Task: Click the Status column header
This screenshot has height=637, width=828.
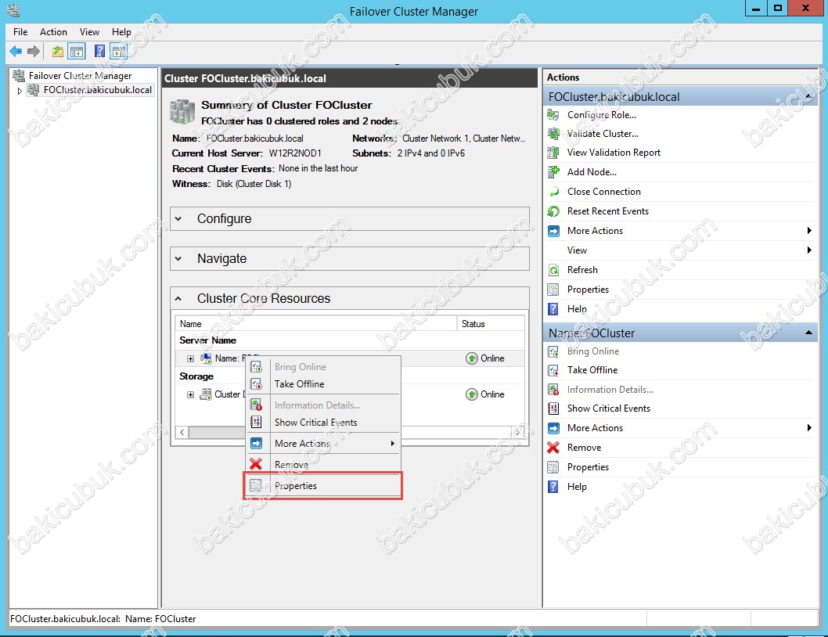Action: 491,324
